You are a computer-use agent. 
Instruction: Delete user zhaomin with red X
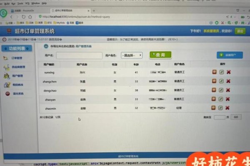tap(227, 108)
